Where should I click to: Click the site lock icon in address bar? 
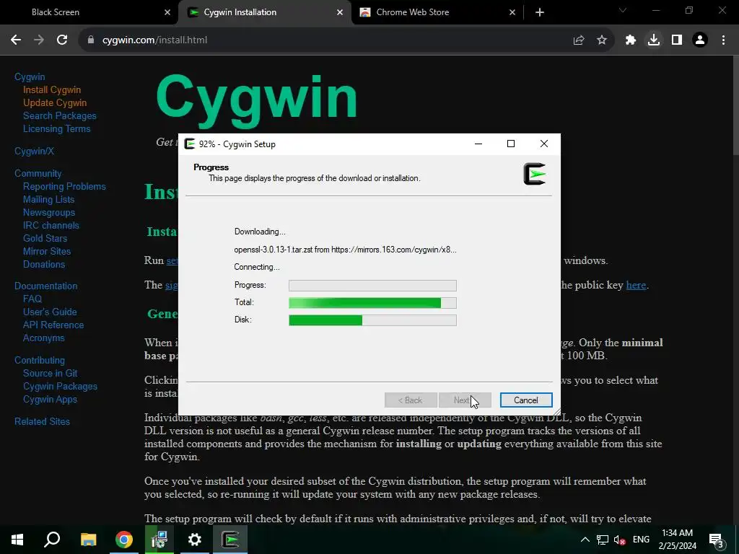pos(91,40)
